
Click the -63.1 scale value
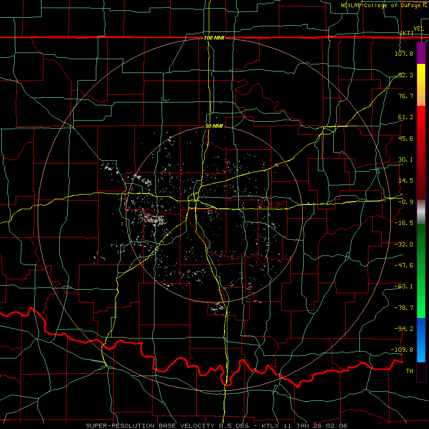(x=404, y=286)
